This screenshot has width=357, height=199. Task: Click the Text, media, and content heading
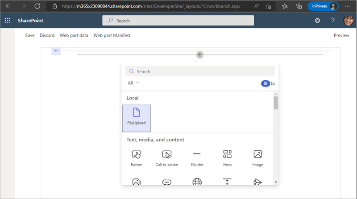[155, 140]
